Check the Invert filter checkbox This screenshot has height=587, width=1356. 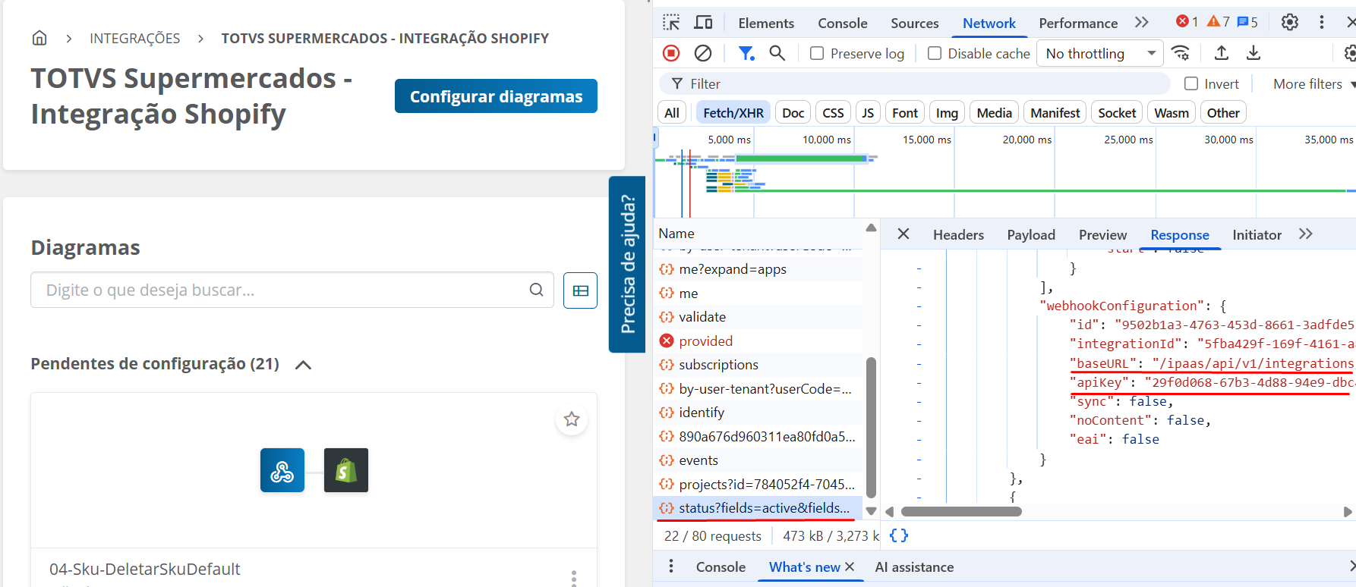(x=1191, y=84)
